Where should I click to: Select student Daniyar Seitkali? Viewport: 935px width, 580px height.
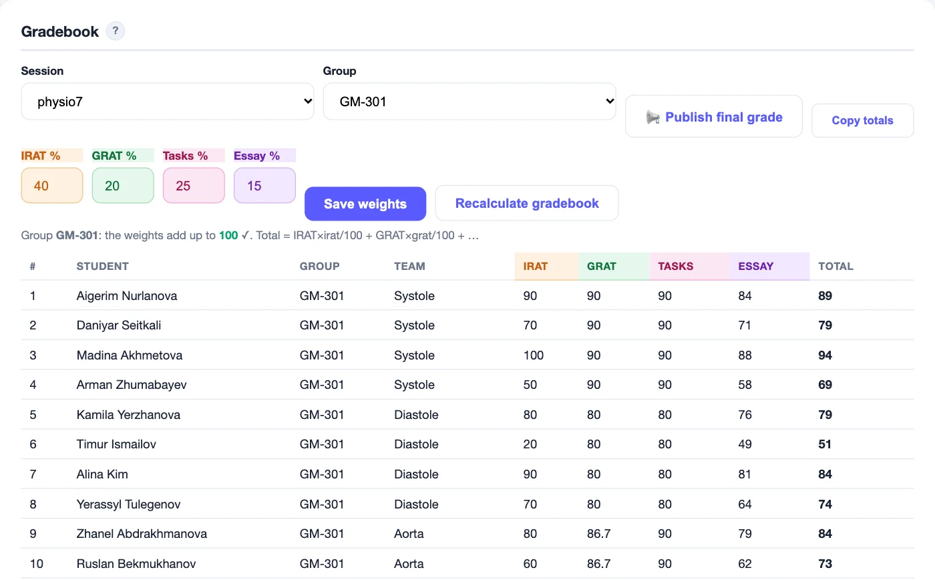[x=119, y=325]
